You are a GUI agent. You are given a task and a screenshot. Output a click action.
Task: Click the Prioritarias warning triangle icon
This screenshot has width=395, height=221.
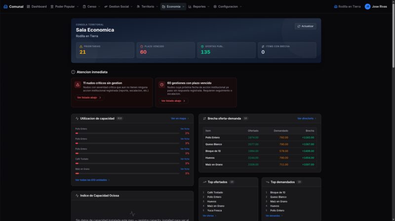point(81,46)
